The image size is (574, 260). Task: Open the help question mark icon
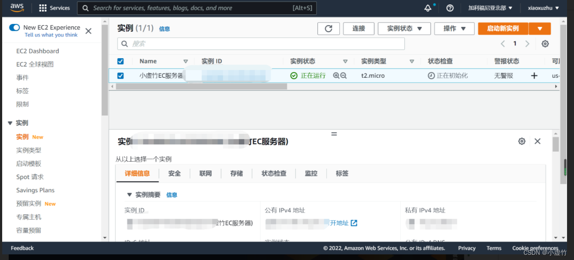(x=450, y=8)
